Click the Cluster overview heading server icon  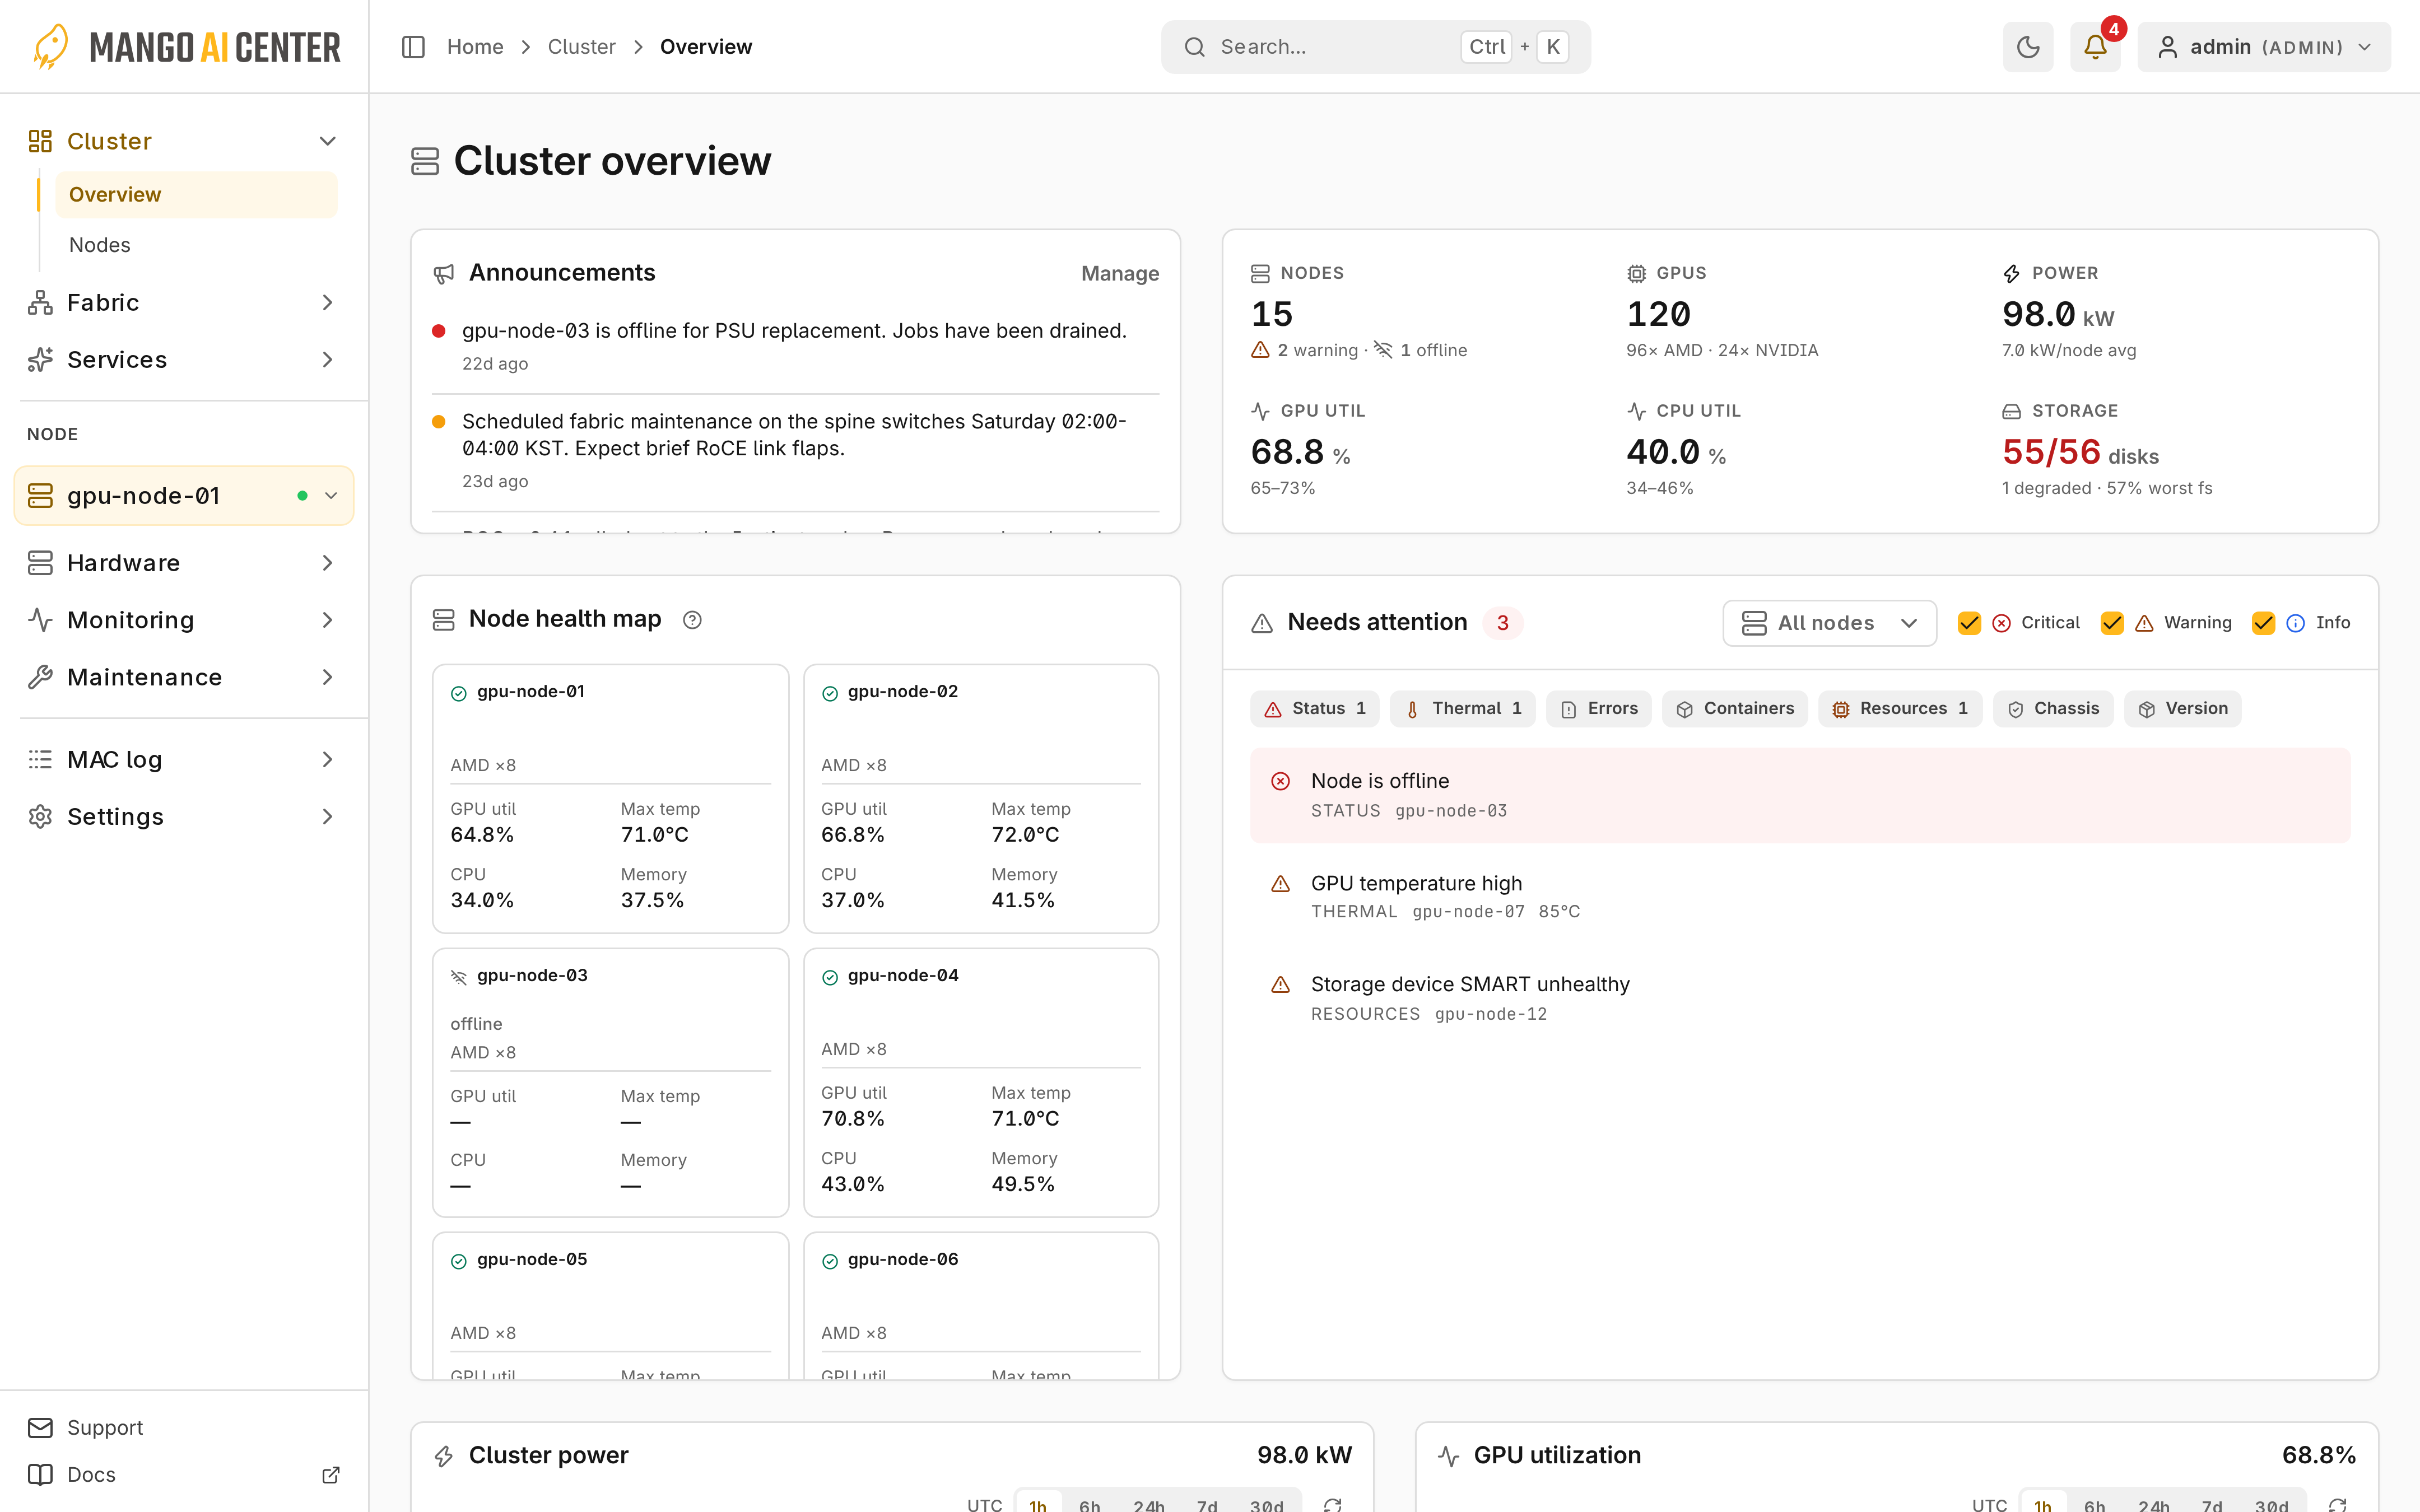click(x=425, y=161)
